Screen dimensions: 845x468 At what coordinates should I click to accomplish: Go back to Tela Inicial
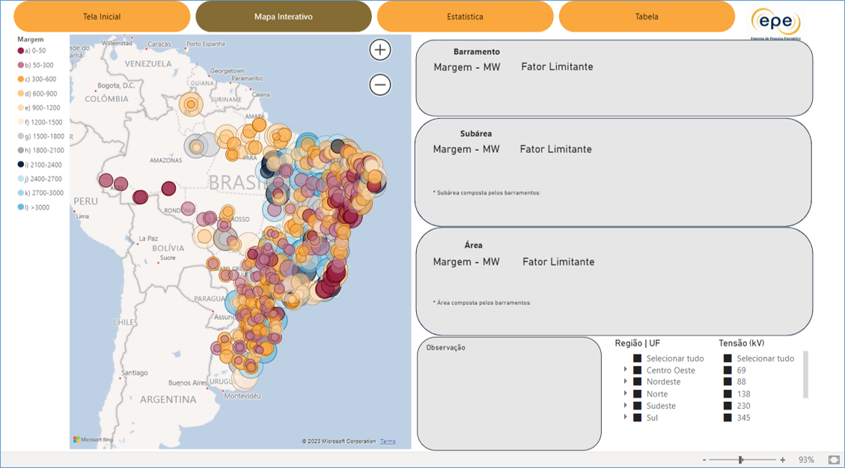click(100, 16)
